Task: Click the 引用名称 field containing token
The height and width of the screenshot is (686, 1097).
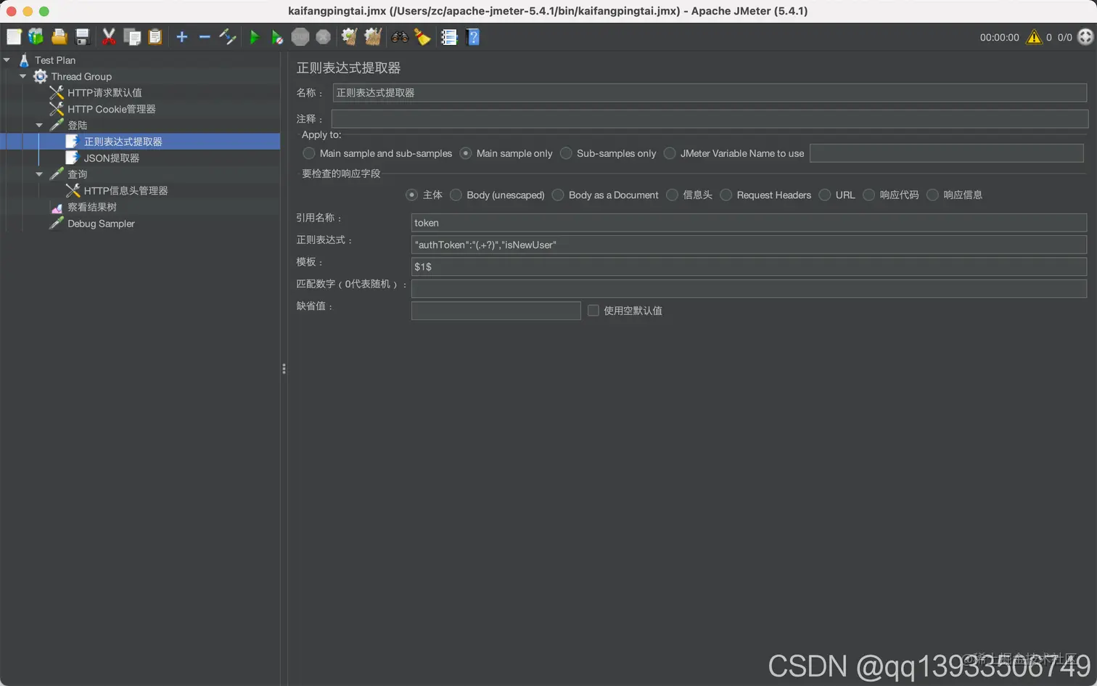Action: (749, 223)
